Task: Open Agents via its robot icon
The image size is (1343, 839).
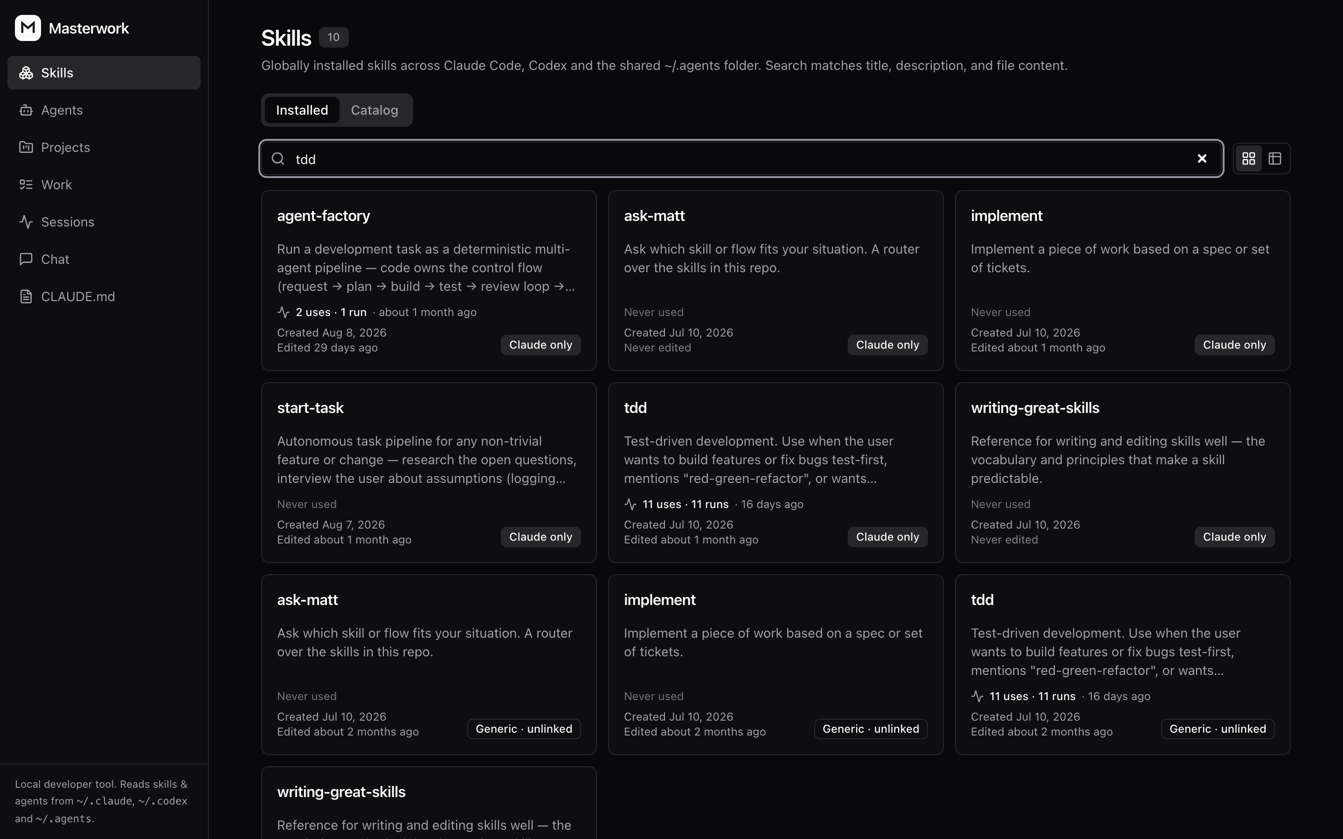Action: point(26,110)
